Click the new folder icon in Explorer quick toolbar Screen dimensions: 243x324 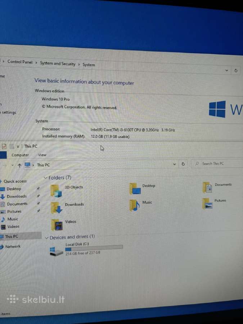pos(12,146)
